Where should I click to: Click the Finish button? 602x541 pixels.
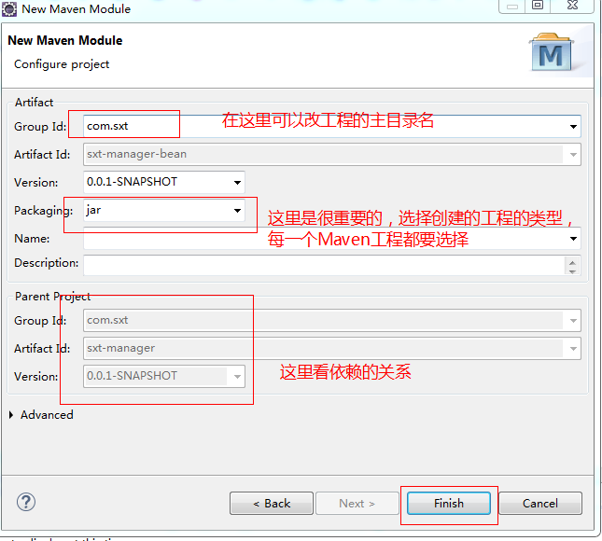coord(448,503)
